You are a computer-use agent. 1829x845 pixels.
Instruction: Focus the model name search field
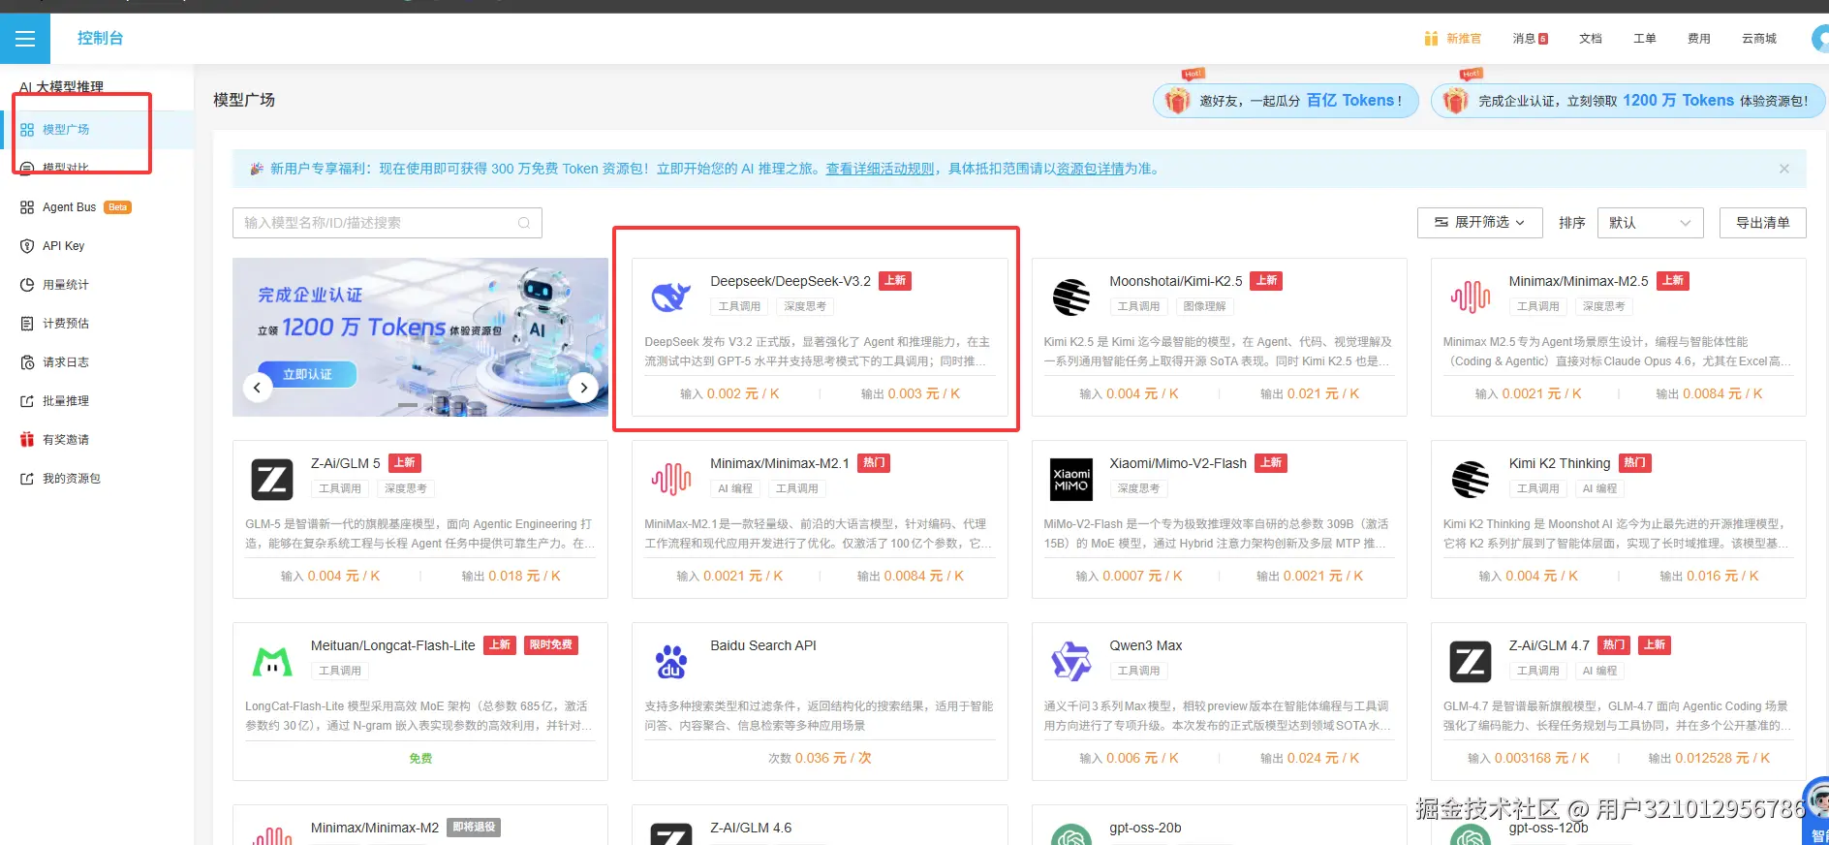pos(387,223)
